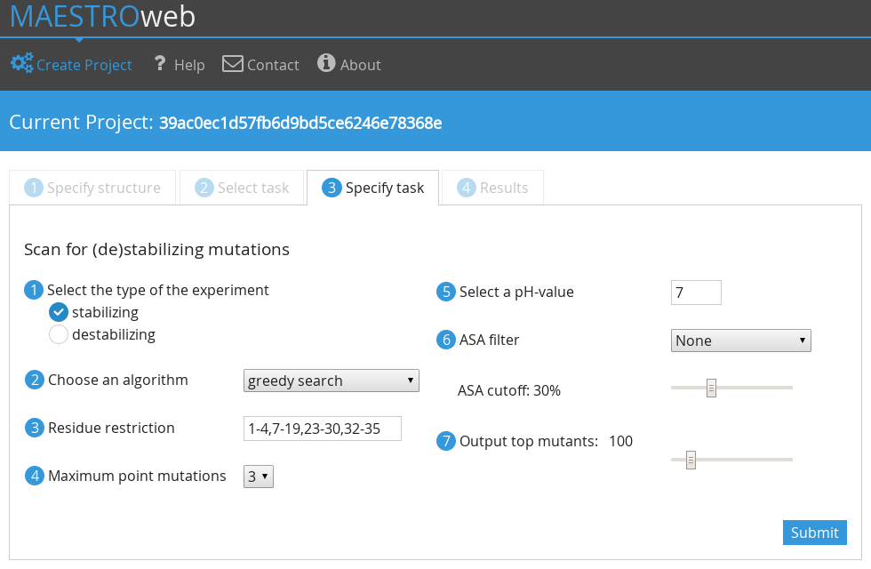Click the About info icon

click(326, 63)
